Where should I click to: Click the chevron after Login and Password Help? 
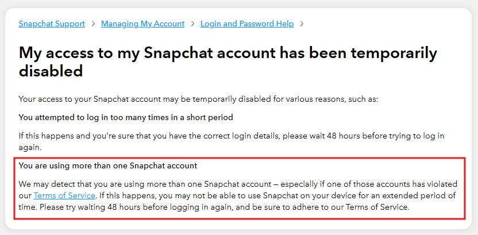pyautogui.click(x=302, y=24)
